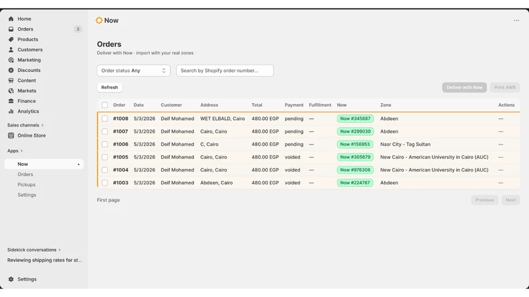Click the Customers person icon

click(x=11, y=49)
